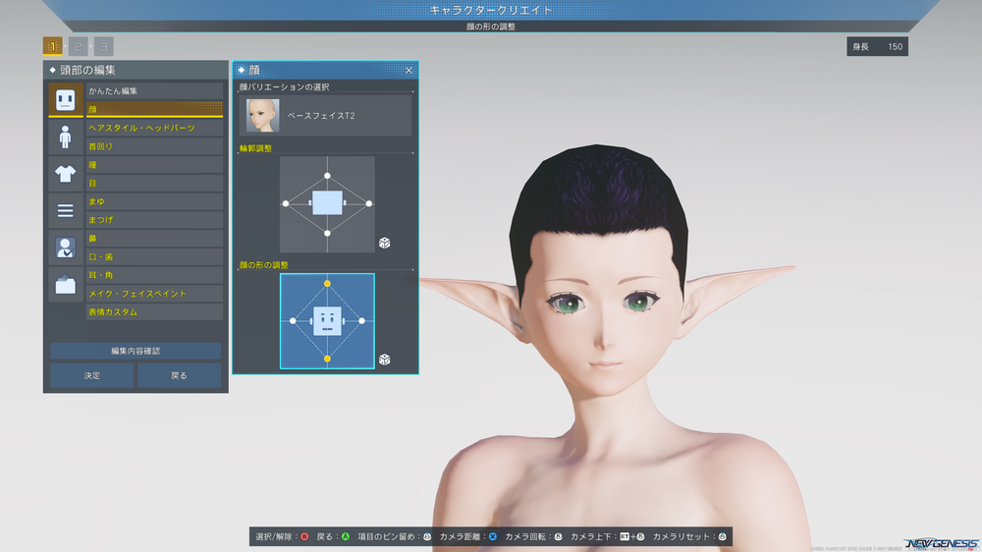982x552 pixels.
Task: Open 瞳 menu entry
Action: click(x=155, y=165)
